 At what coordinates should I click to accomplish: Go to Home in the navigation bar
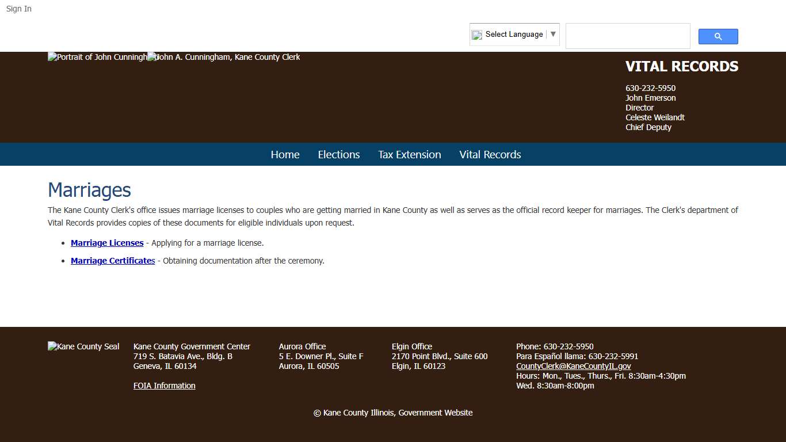[x=285, y=154]
